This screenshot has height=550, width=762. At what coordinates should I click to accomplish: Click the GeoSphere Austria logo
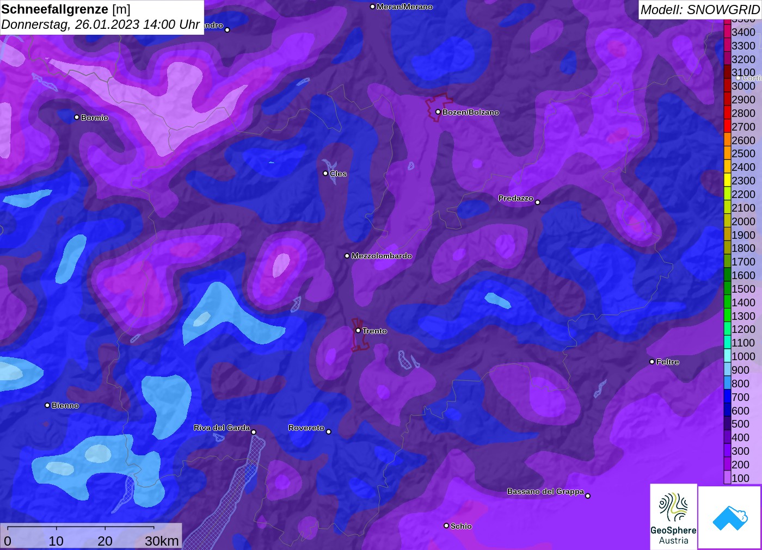[673, 516]
